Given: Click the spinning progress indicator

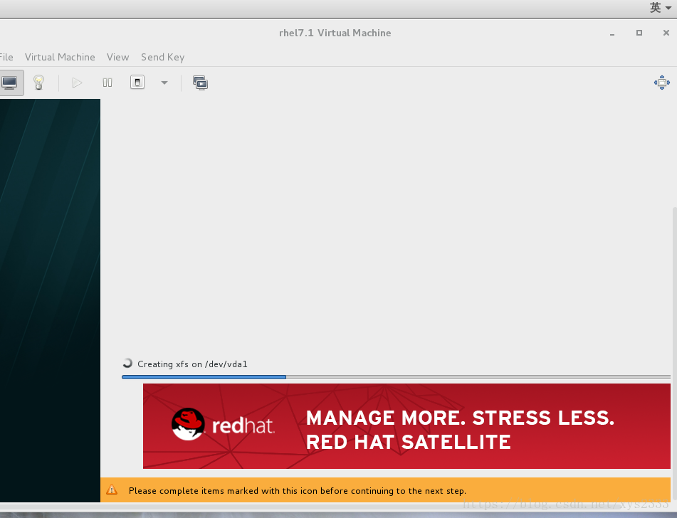Looking at the screenshot, I should 127,364.
